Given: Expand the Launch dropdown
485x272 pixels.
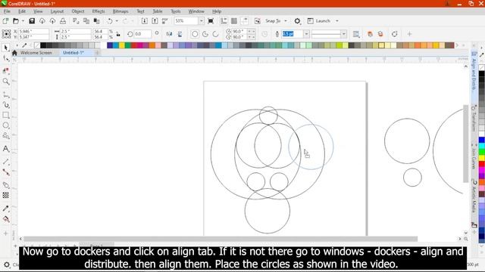Looking at the screenshot, I should (337, 21).
